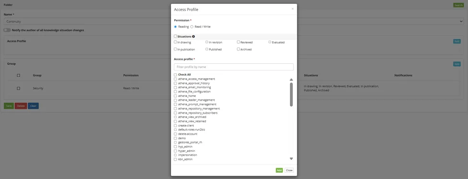Check the kbn_admin profile
The height and width of the screenshot is (179, 468).
click(176, 159)
